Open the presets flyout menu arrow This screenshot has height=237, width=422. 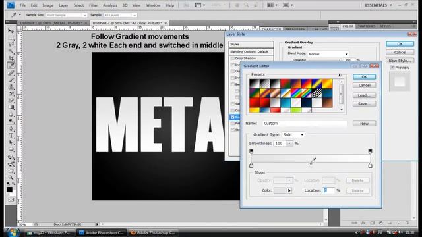(x=340, y=75)
